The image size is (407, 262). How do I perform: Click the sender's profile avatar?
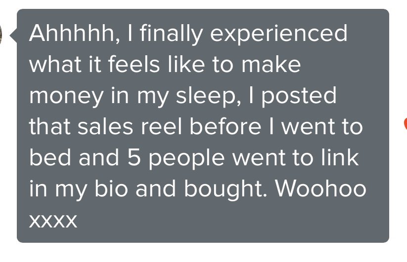(1, 35)
